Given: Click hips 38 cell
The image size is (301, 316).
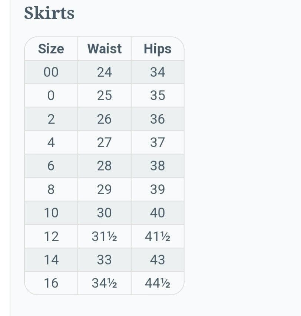Looking at the screenshot, I should [x=158, y=166].
